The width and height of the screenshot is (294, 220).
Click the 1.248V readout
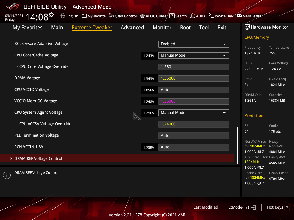click(x=149, y=102)
